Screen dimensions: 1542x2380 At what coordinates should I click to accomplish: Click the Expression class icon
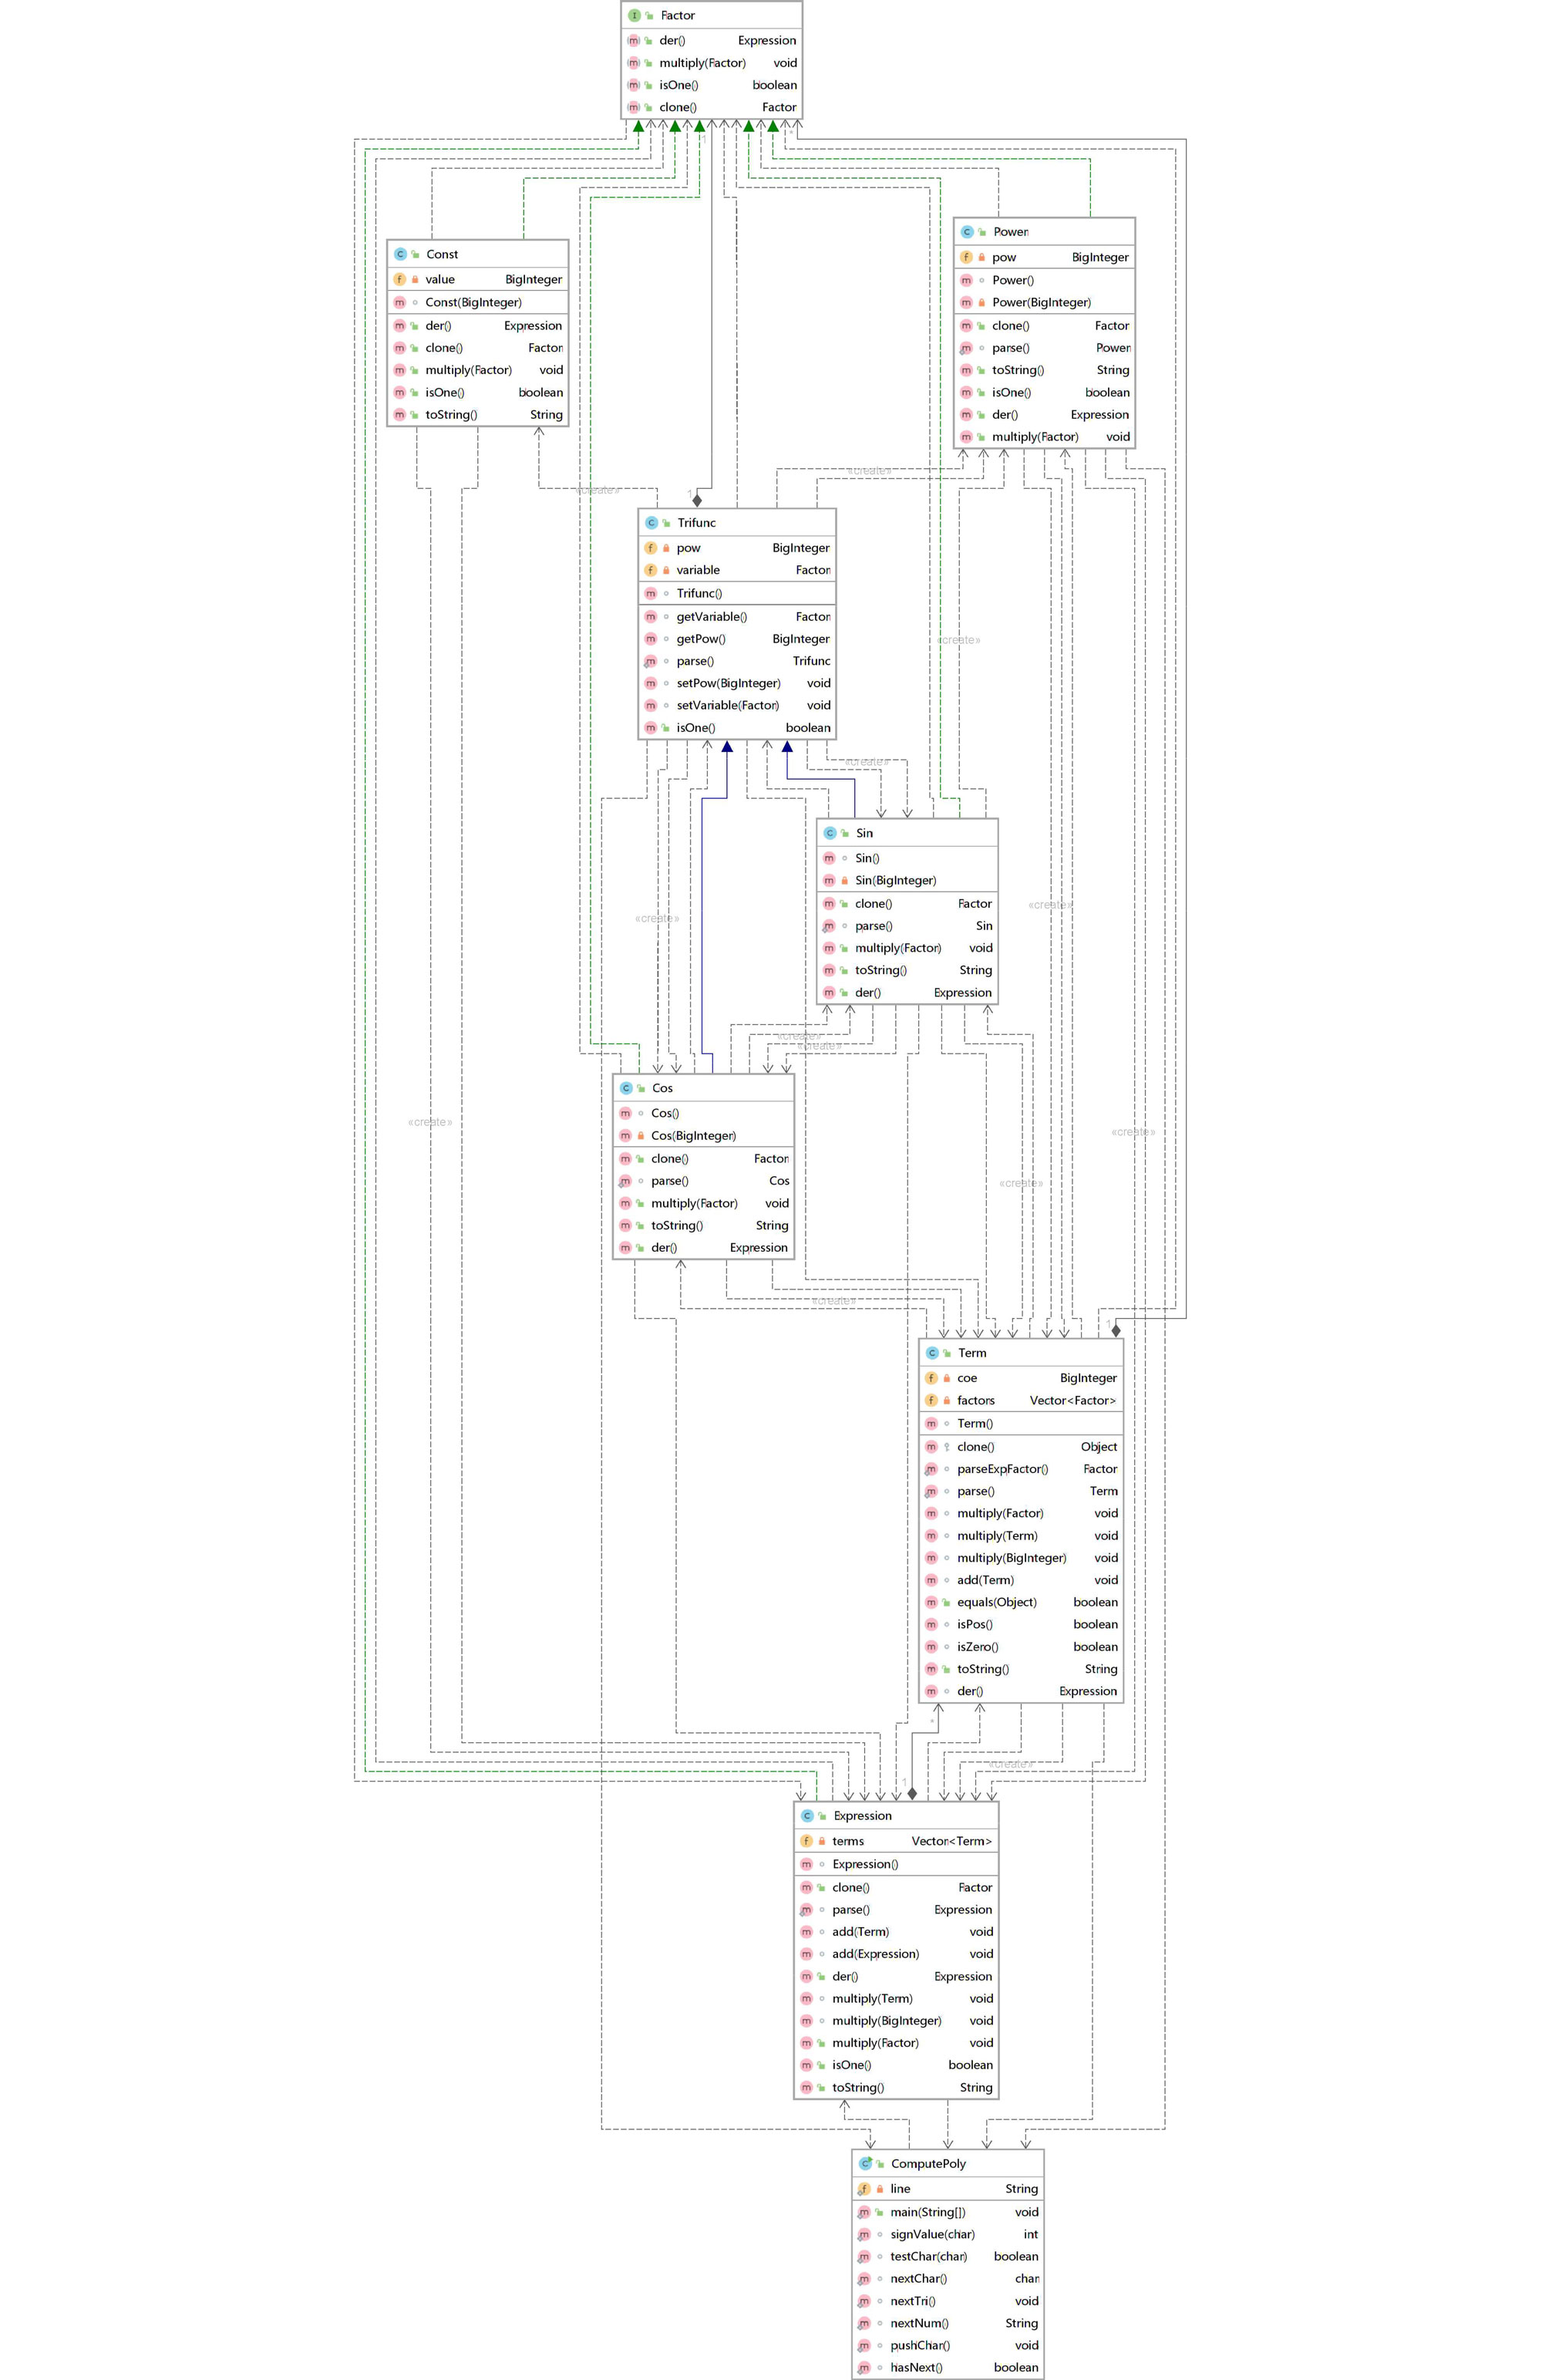pyautogui.click(x=807, y=1816)
